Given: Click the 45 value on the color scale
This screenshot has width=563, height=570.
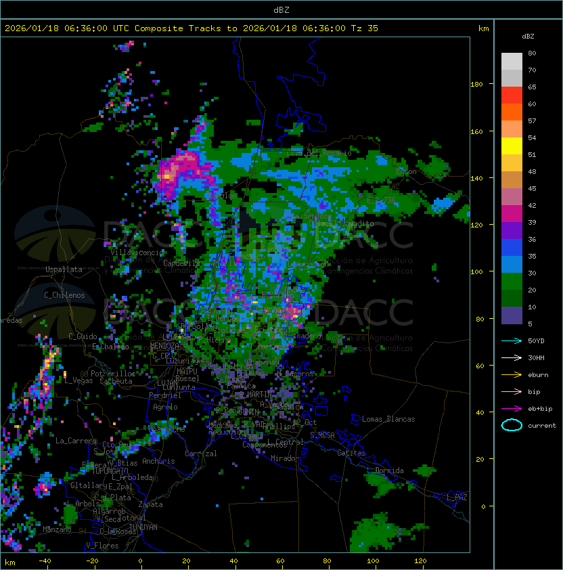Looking at the screenshot, I should (x=532, y=189).
